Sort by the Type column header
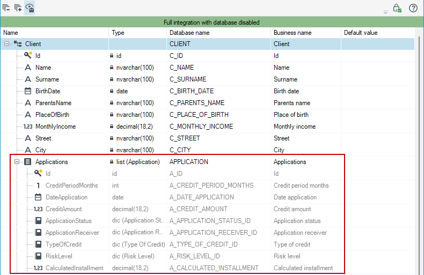Viewport: 424px width, 275px height. 137,33
